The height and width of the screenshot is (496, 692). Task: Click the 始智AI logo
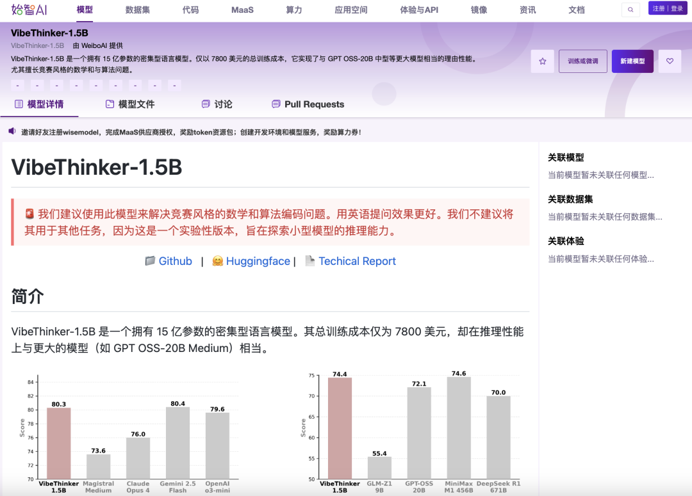(29, 10)
